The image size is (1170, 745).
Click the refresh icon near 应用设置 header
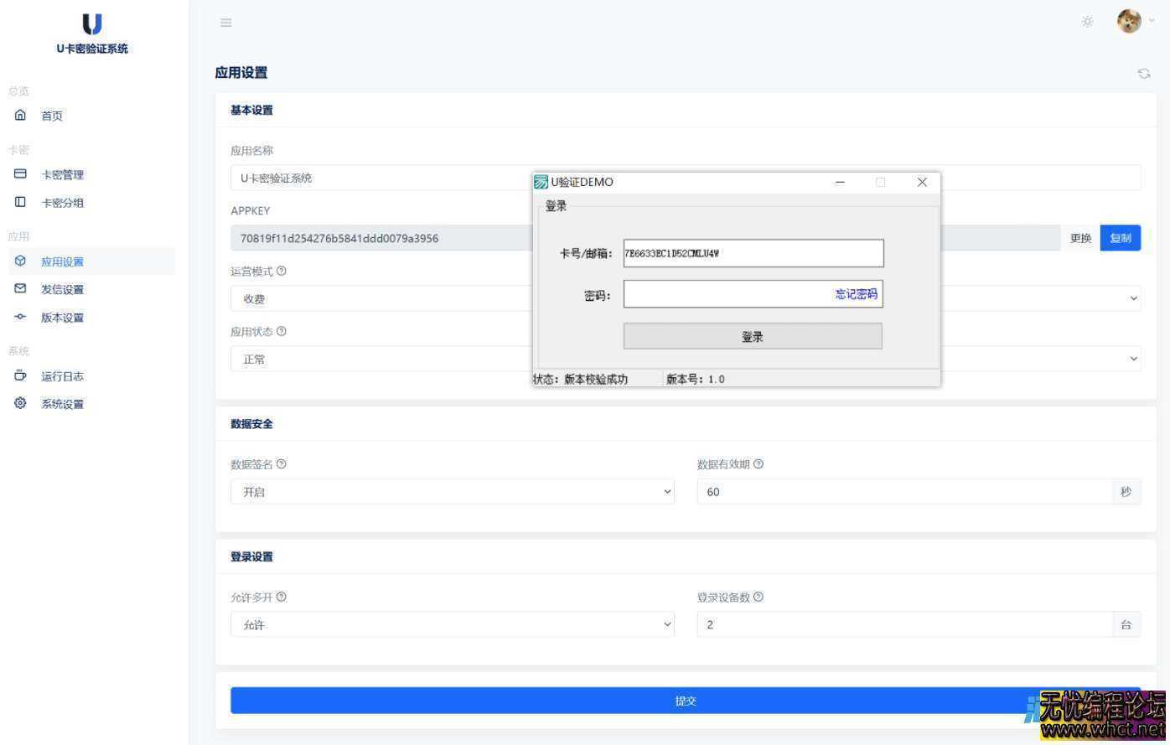point(1143,73)
